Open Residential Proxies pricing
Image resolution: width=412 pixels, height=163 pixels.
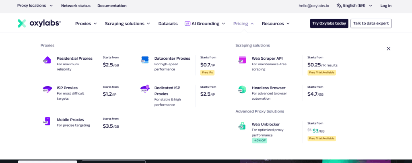coord(74,58)
